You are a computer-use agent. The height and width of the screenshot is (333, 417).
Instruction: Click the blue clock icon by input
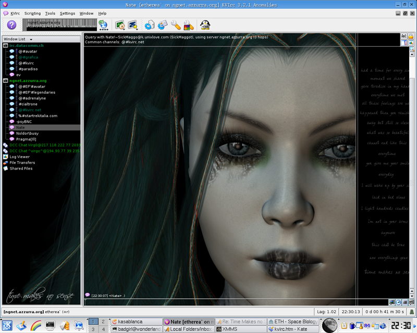point(398,302)
